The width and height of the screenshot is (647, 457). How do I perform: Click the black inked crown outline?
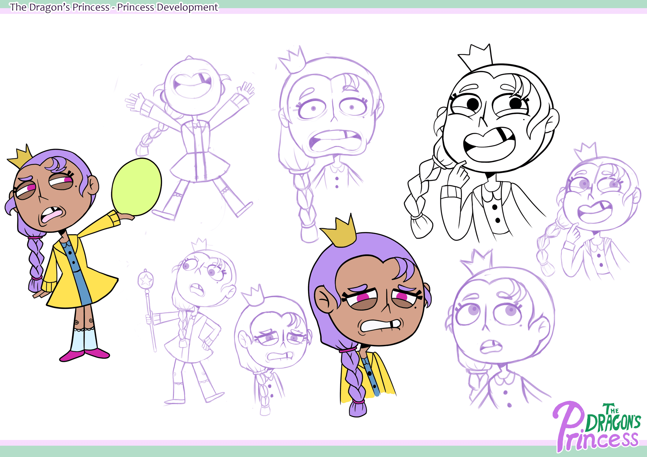coord(477,58)
